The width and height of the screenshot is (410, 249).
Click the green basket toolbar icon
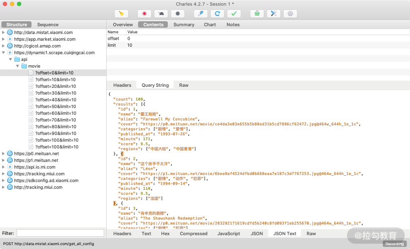click(257, 13)
